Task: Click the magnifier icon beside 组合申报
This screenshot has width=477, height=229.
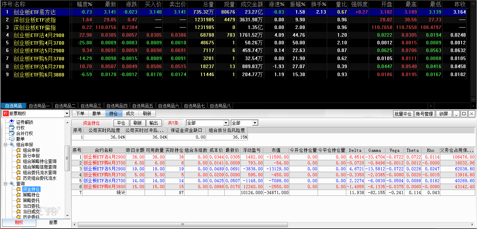Action: tap(12, 145)
